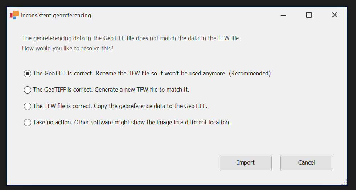Click the empty title bar area beside the title

pos(181,15)
